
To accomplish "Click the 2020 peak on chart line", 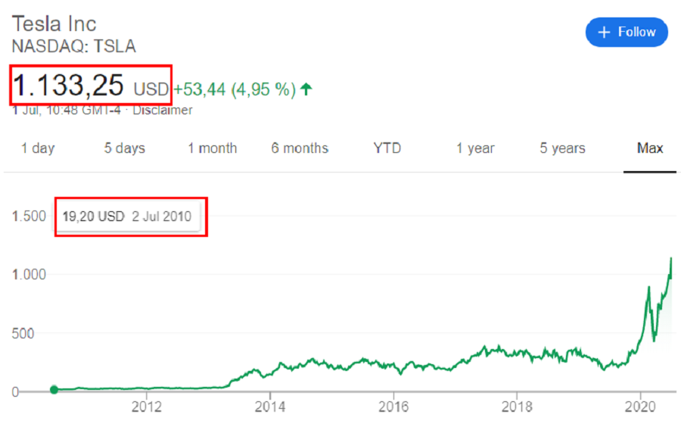I will [671, 259].
